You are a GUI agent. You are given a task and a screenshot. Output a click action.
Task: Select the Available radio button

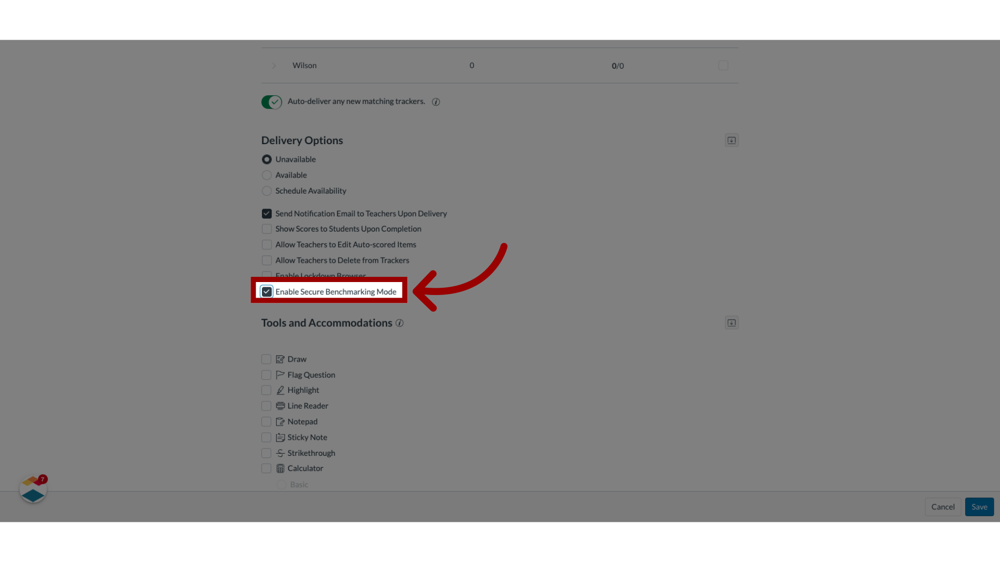[x=267, y=175]
